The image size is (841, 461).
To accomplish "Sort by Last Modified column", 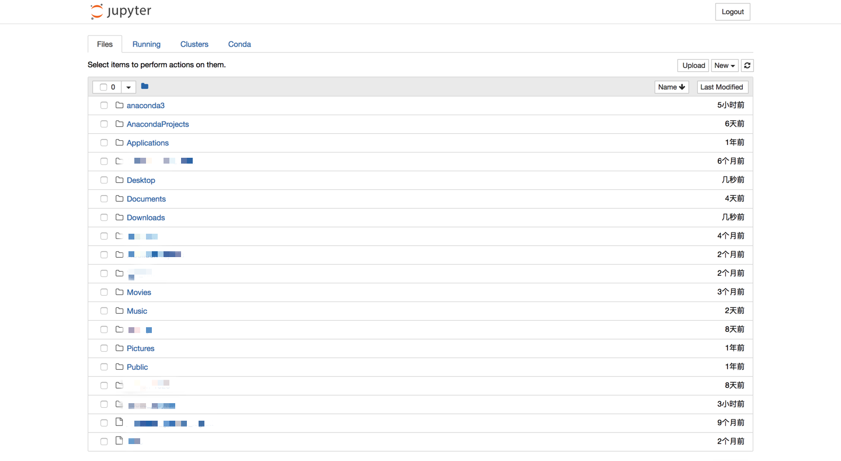I will click(x=722, y=86).
